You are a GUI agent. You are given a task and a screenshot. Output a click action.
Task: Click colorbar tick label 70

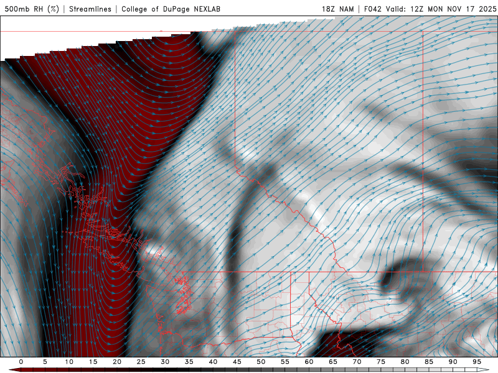[x=357, y=362]
